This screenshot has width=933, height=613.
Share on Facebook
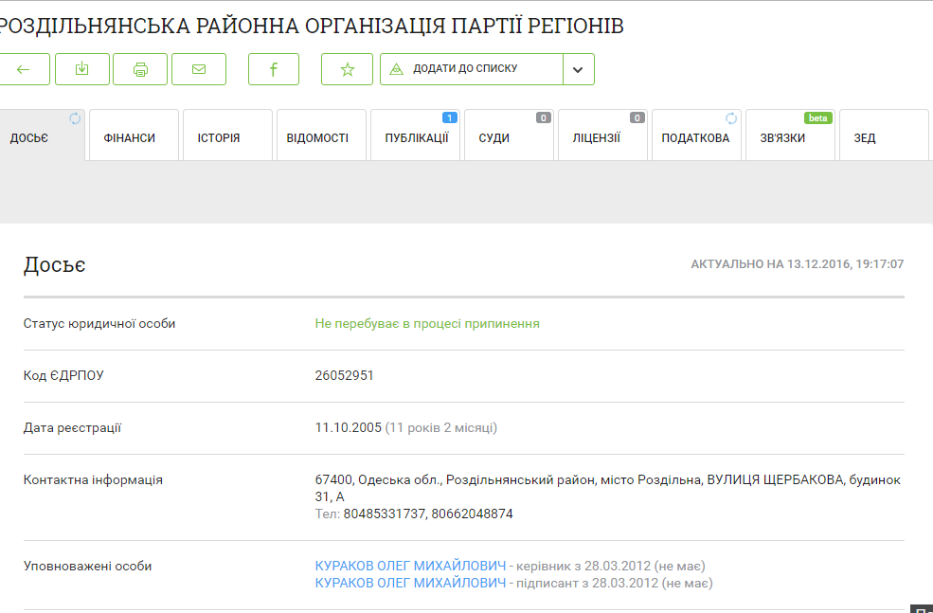tap(274, 69)
